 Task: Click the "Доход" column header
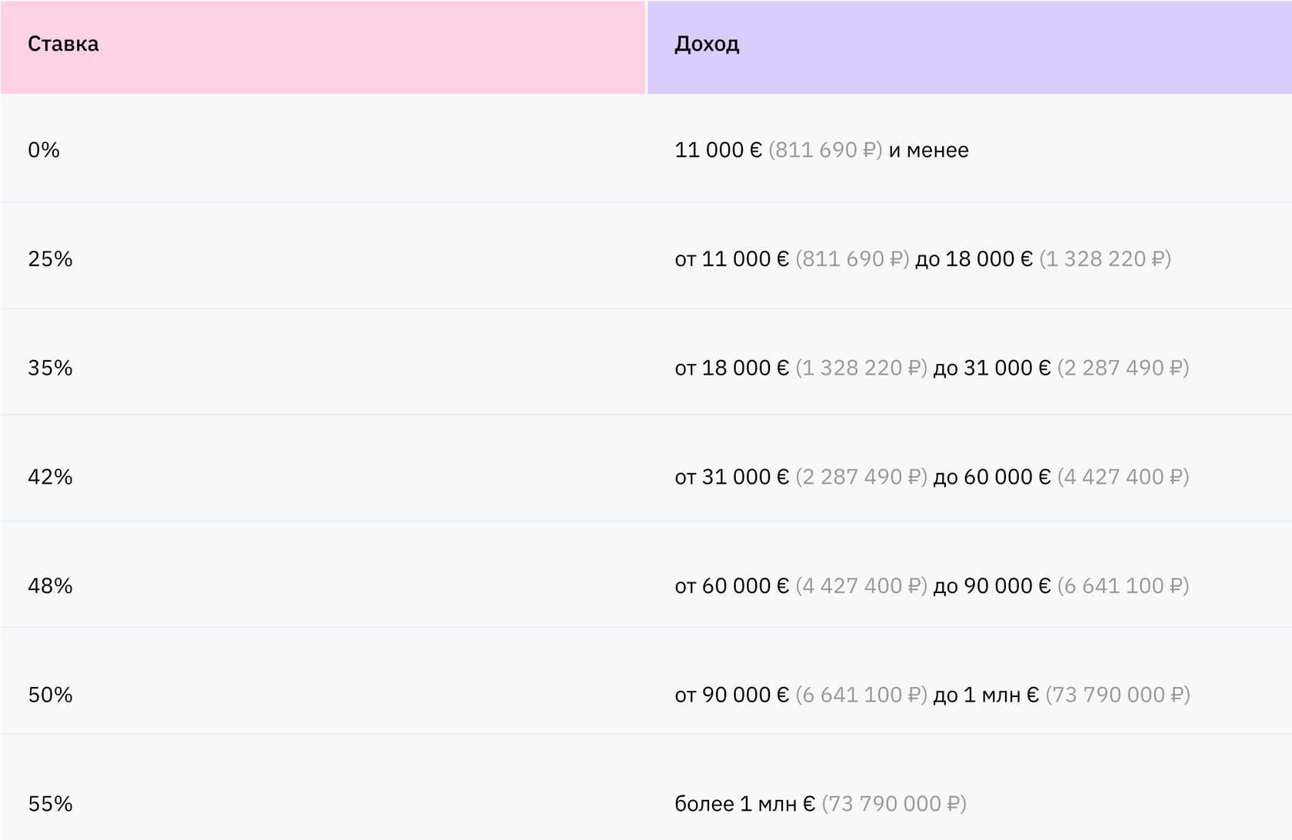[707, 44]
